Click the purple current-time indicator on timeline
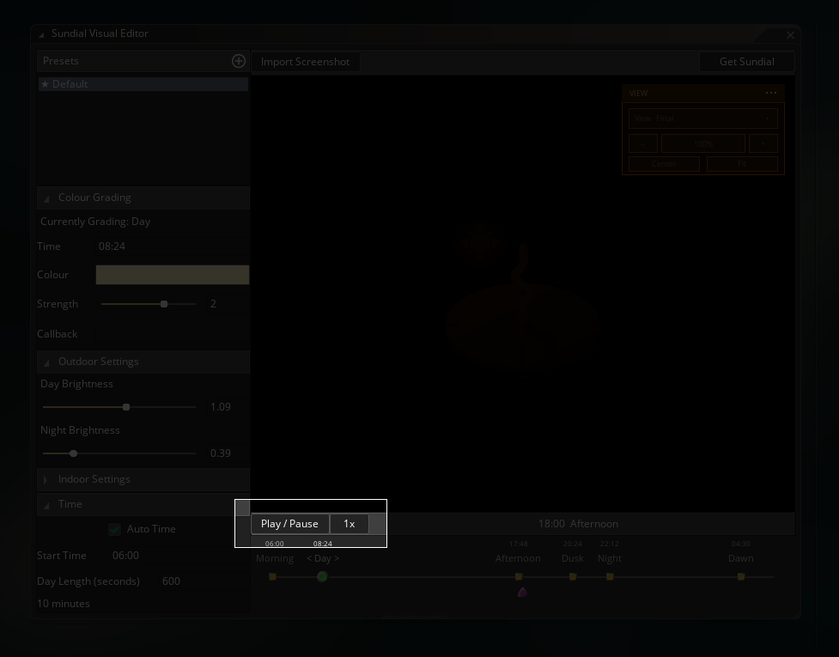 (x=522, y=592)
